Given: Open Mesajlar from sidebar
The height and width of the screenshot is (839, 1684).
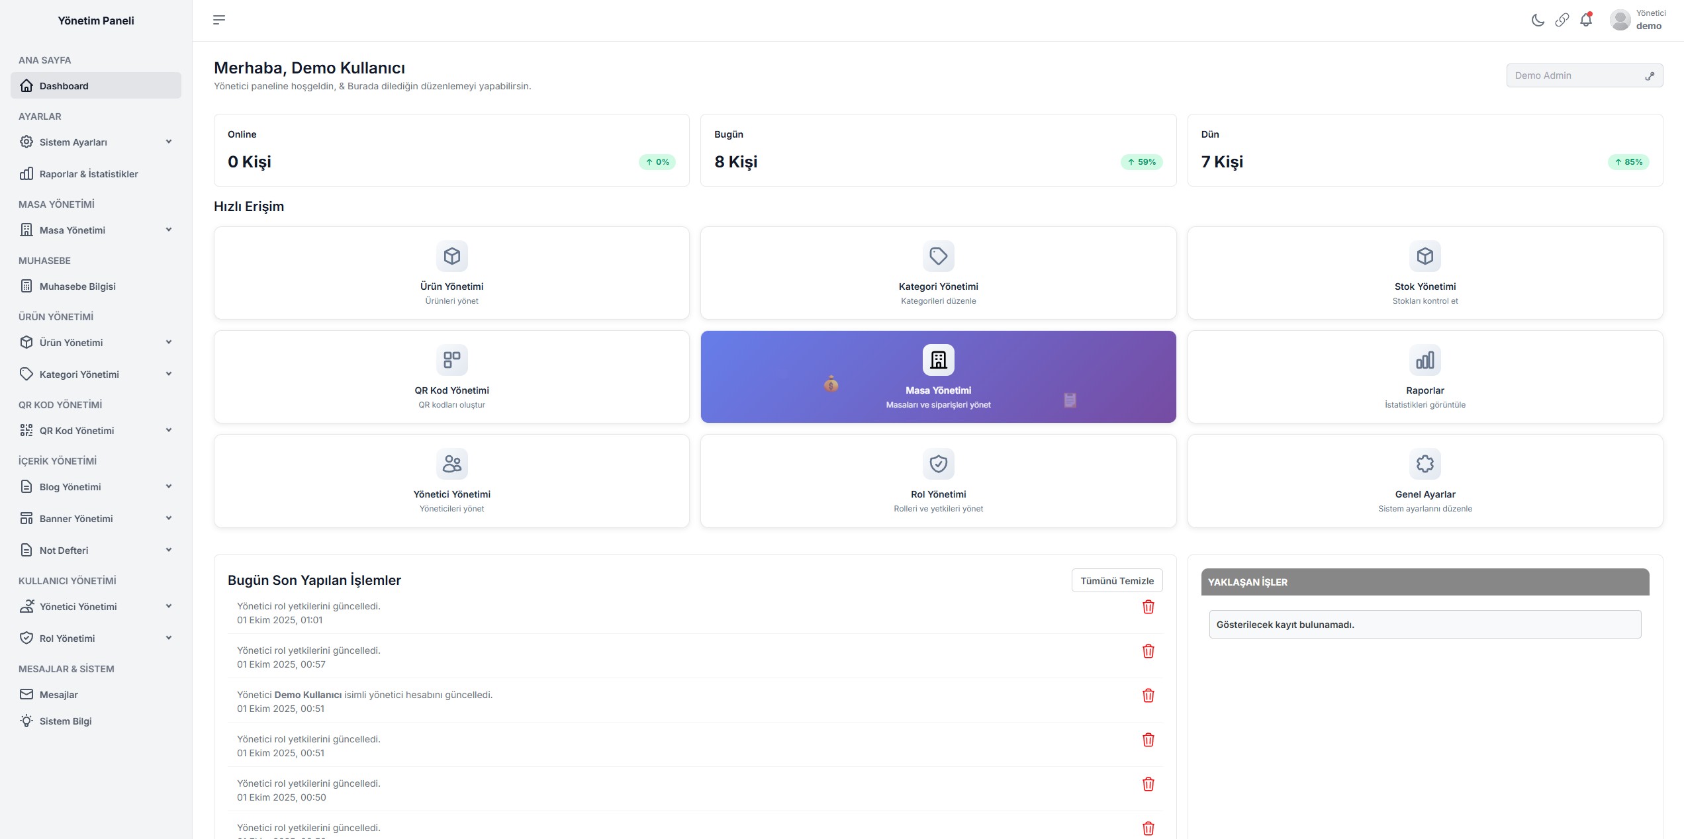Looking at the screenshot, I should 59,695.
